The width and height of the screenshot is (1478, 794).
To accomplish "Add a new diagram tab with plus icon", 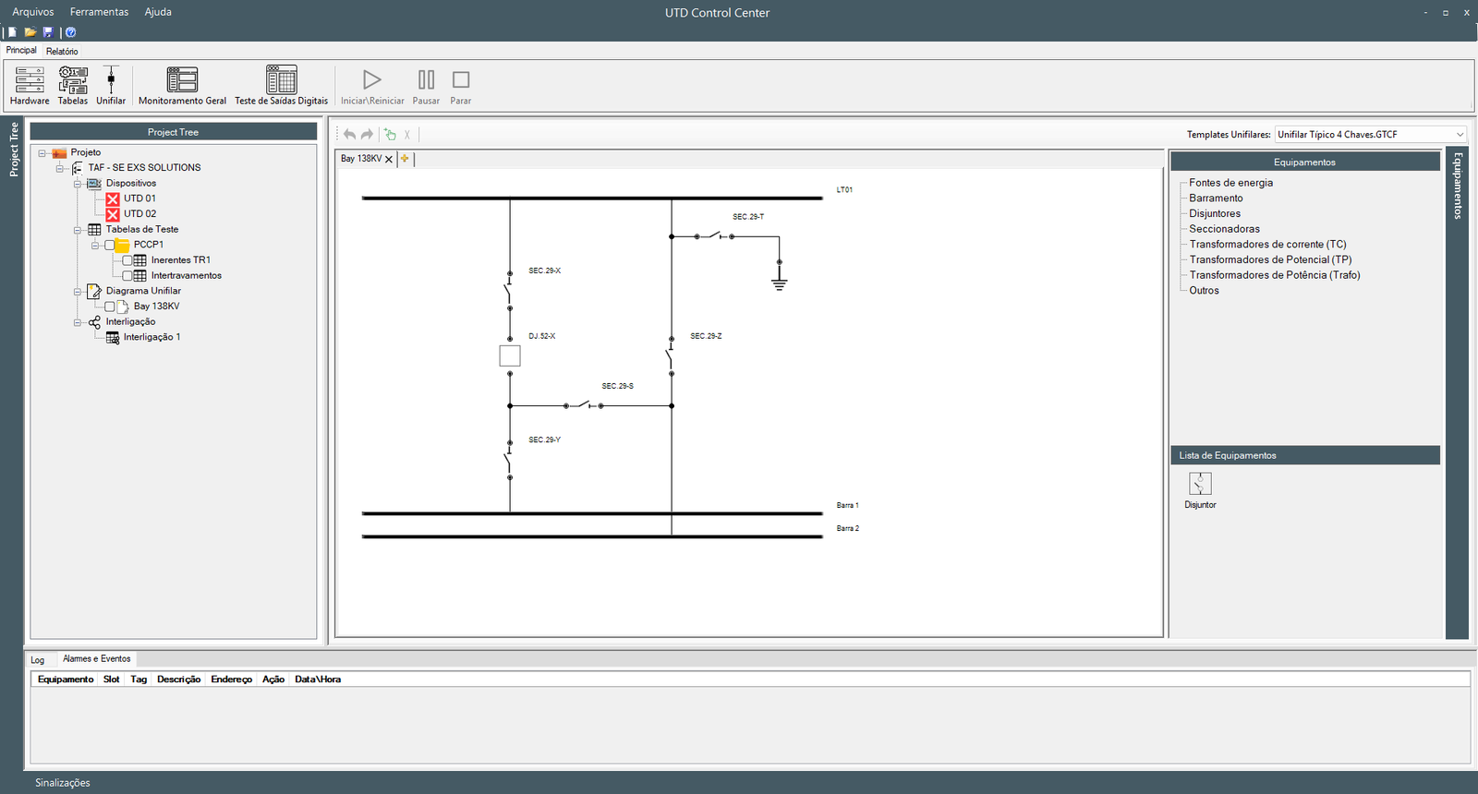I will (x=405, y=158).
